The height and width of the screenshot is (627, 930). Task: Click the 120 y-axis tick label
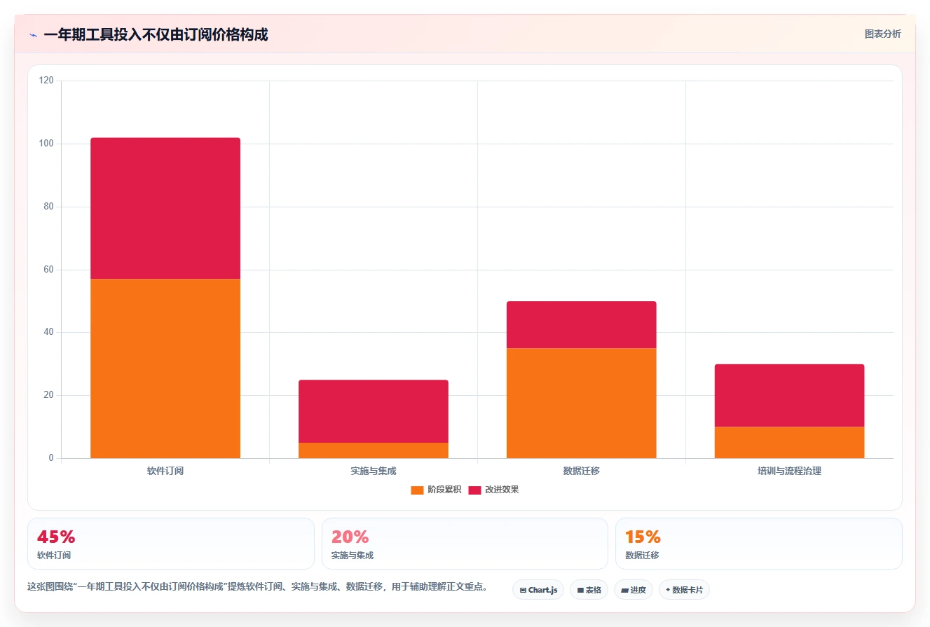(46, 81)
